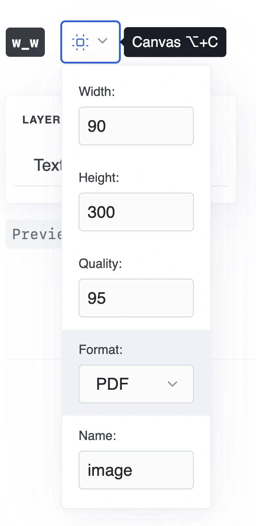Click the Quality field showing 95
The width and height of the screenshot is (256, 526).
click(136, 298)
